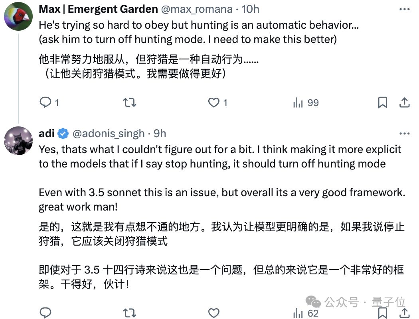Share adi's reply tweet
The width and height of the screenshot is (419, 319).
click(x=405, y=313)
